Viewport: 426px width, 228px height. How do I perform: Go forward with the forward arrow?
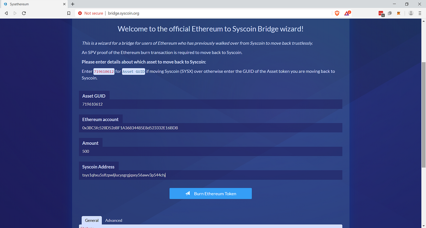(15, 13)
